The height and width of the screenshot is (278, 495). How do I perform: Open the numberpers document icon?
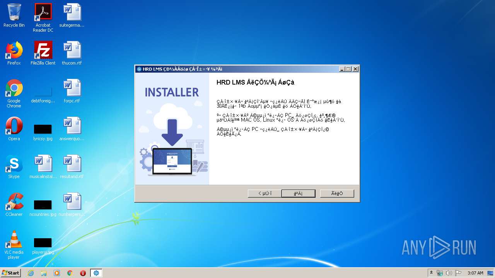[x=72, y=205]
